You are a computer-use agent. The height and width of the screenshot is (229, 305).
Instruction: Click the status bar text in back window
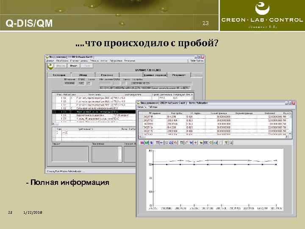[66, 171]
